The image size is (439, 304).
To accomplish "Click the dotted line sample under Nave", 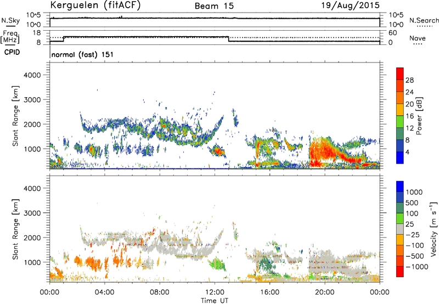I will click(x=418, y=44).
